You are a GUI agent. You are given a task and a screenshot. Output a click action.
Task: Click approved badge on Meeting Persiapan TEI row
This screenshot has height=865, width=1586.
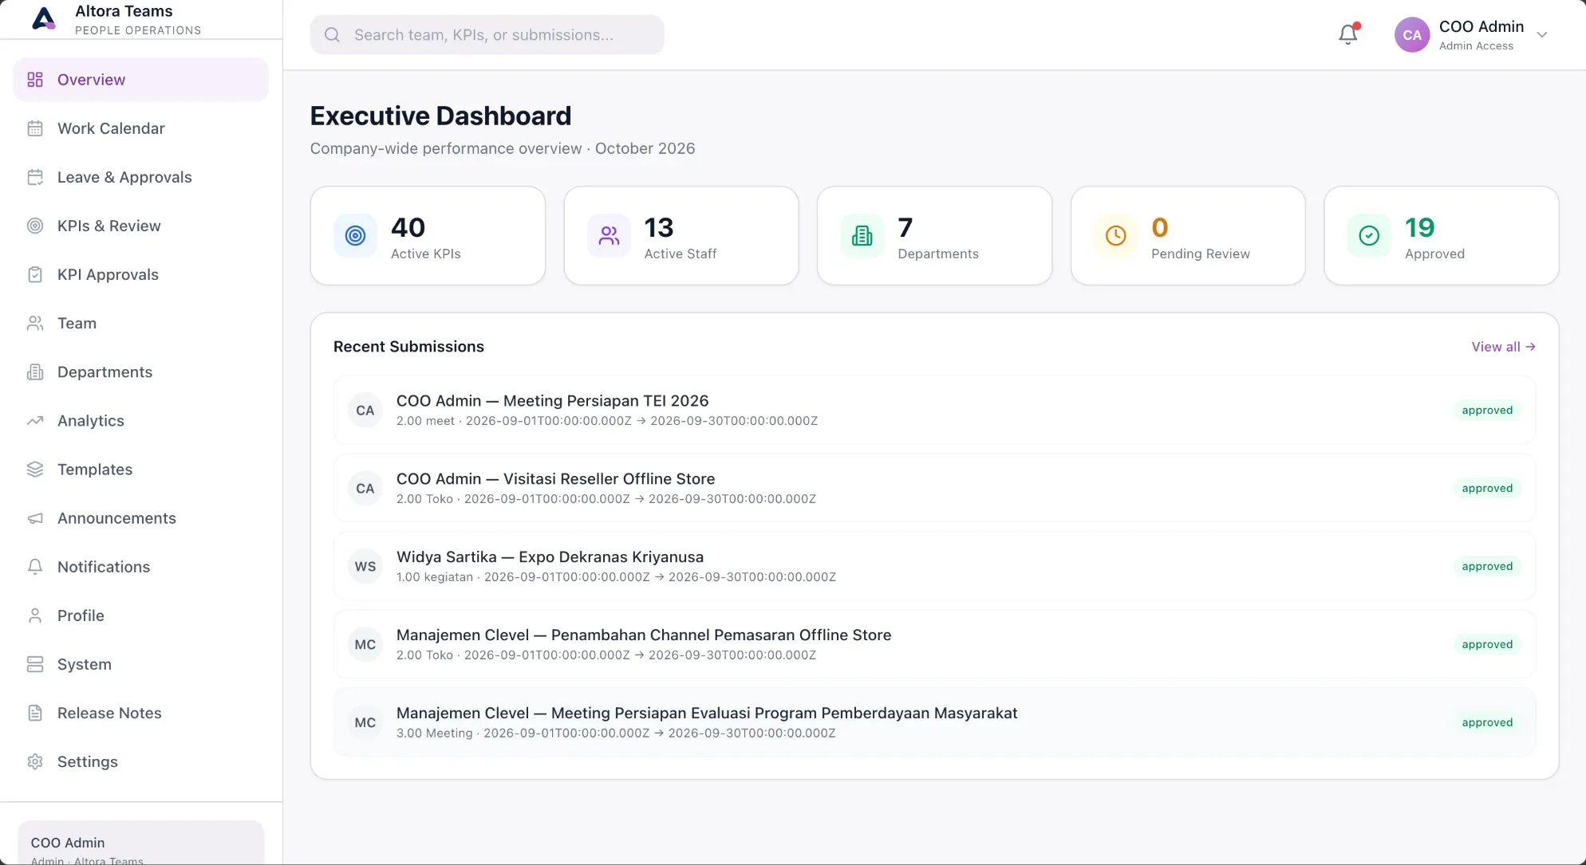click(1487, 410)
